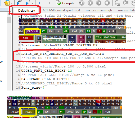Click the x10 cell in lower dashboard
The width and height of the screenshot is (135, 127).
pos(9,98)
